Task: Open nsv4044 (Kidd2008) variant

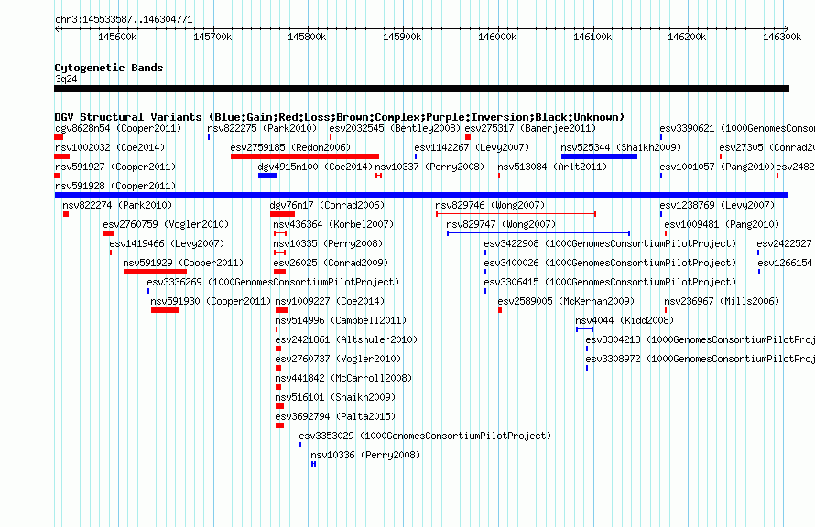Action: [625, 320]
